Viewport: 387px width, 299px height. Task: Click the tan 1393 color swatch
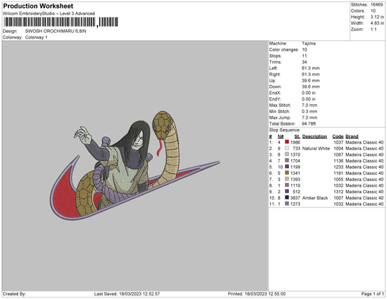tap(287, 179)
